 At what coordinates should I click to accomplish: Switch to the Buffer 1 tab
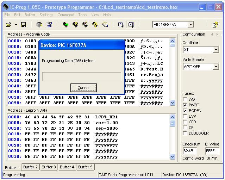tap(12, 168)
